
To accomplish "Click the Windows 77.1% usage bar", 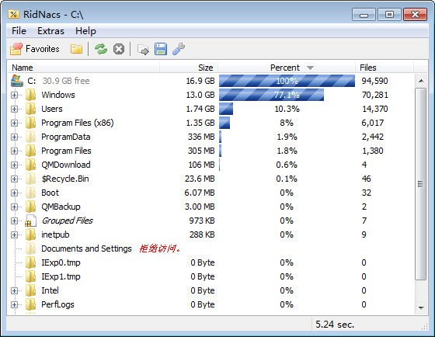I will point(271,95).
